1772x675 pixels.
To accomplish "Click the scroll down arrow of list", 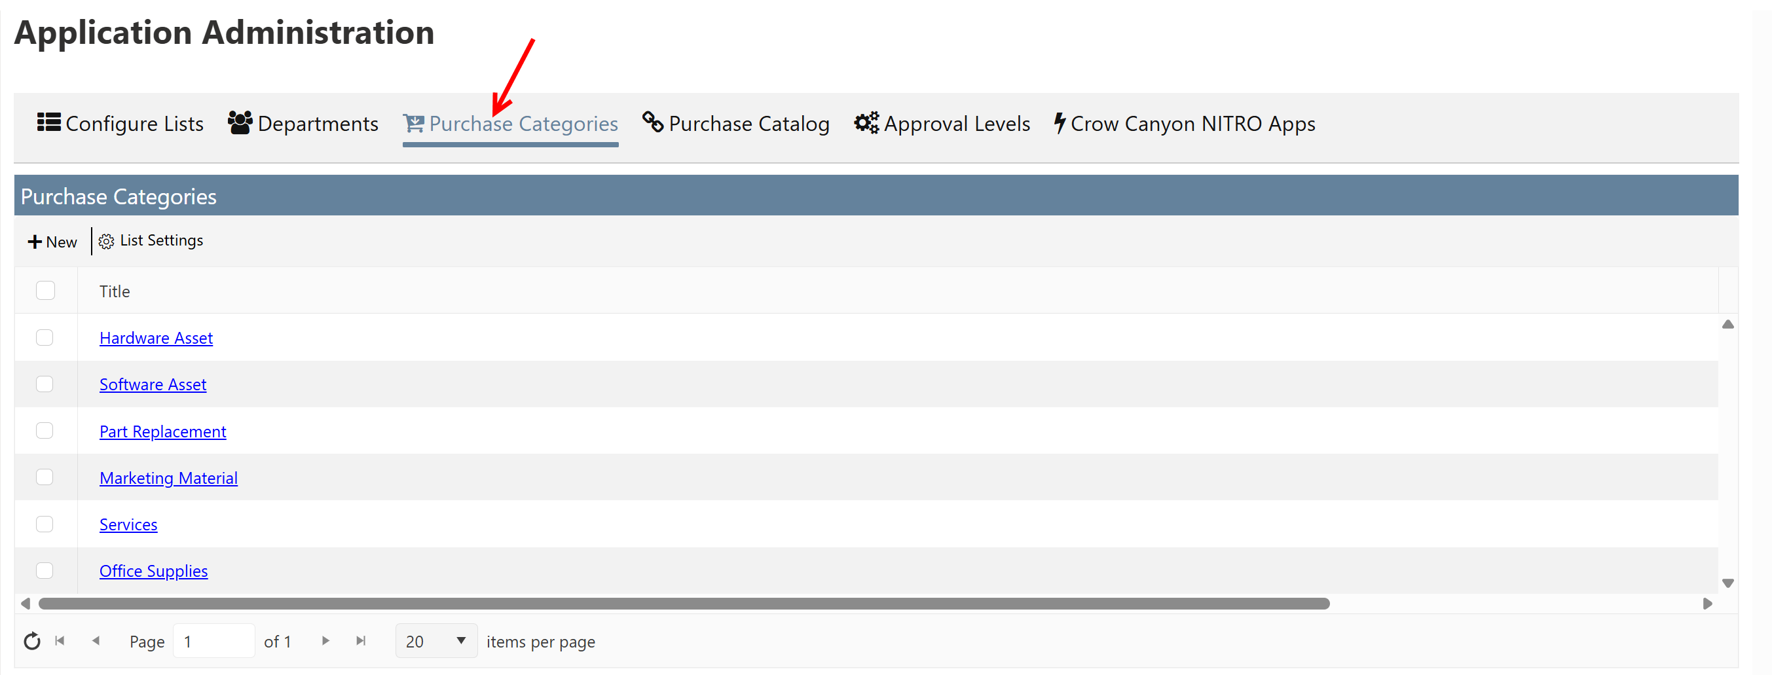I will click(x=1727, y=583).
